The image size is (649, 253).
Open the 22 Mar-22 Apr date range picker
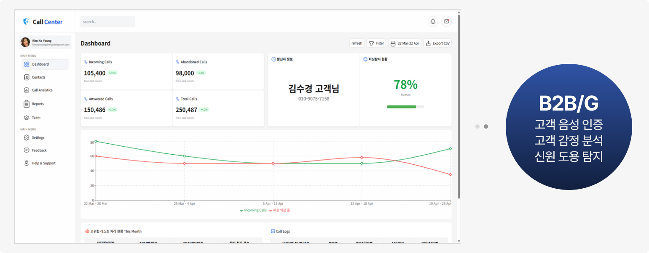pos(405,43)
